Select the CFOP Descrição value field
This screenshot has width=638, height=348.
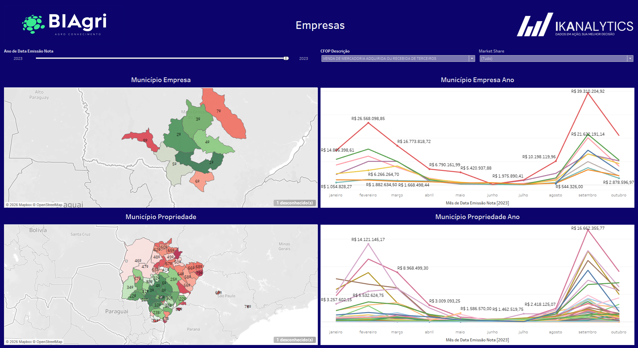click(395, 58)
